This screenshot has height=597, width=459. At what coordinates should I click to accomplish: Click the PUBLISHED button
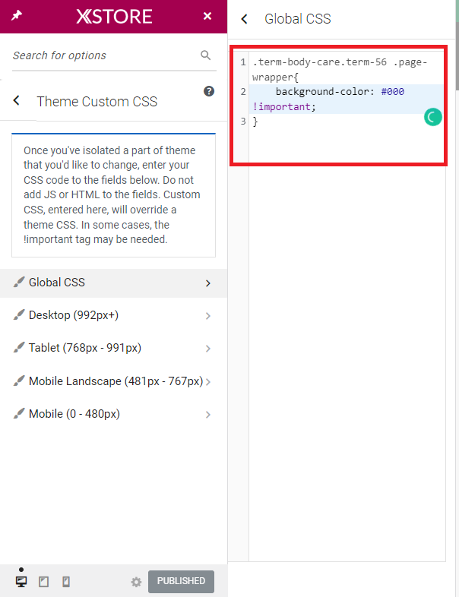(181, 581)
